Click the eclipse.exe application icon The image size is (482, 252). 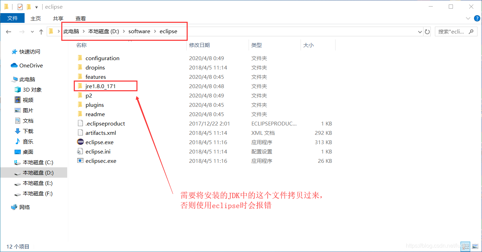coord(80,142)
